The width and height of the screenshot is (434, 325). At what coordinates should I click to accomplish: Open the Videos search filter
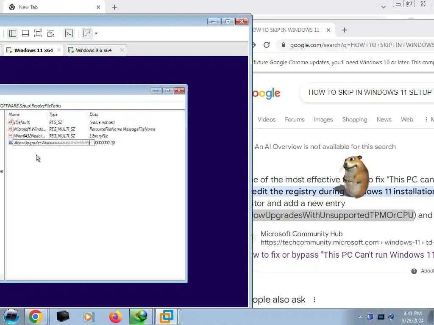[x=267, y=119]
